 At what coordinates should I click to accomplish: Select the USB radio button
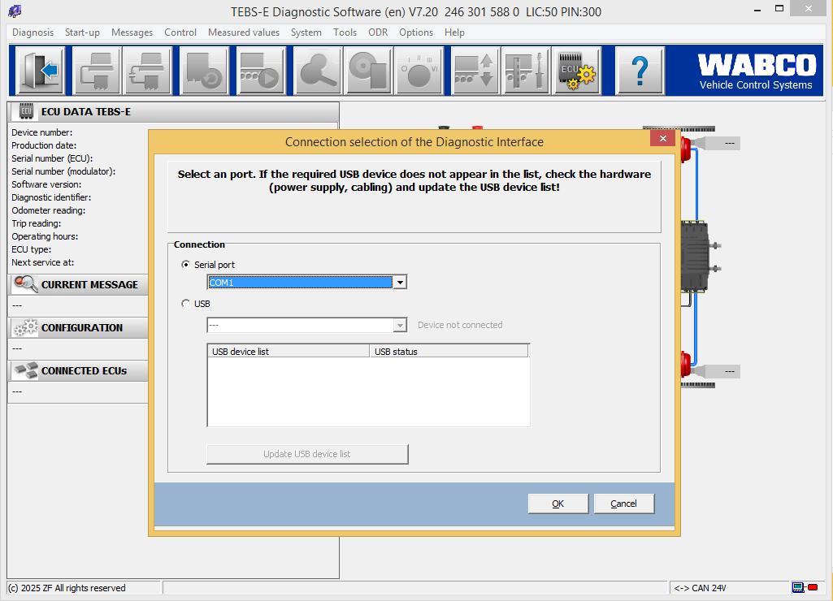coord(185,303)
